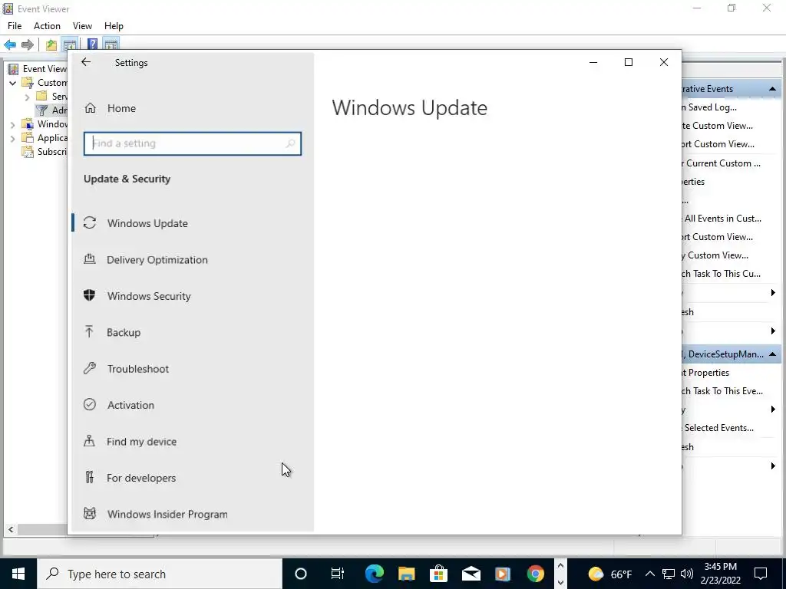Open the Action menu in Event Viewer
The height and width of the screenshot is (589, 786).
(47, 26)
